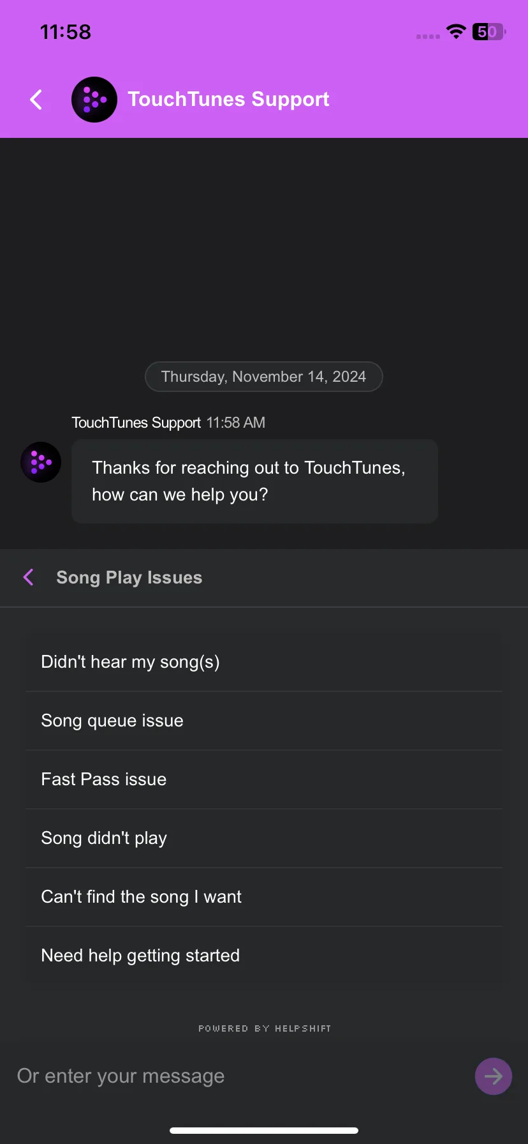Screen dimensions: 528x1144
Task: Select "Need help getting started" option
Action: click(x=264, y=956)
